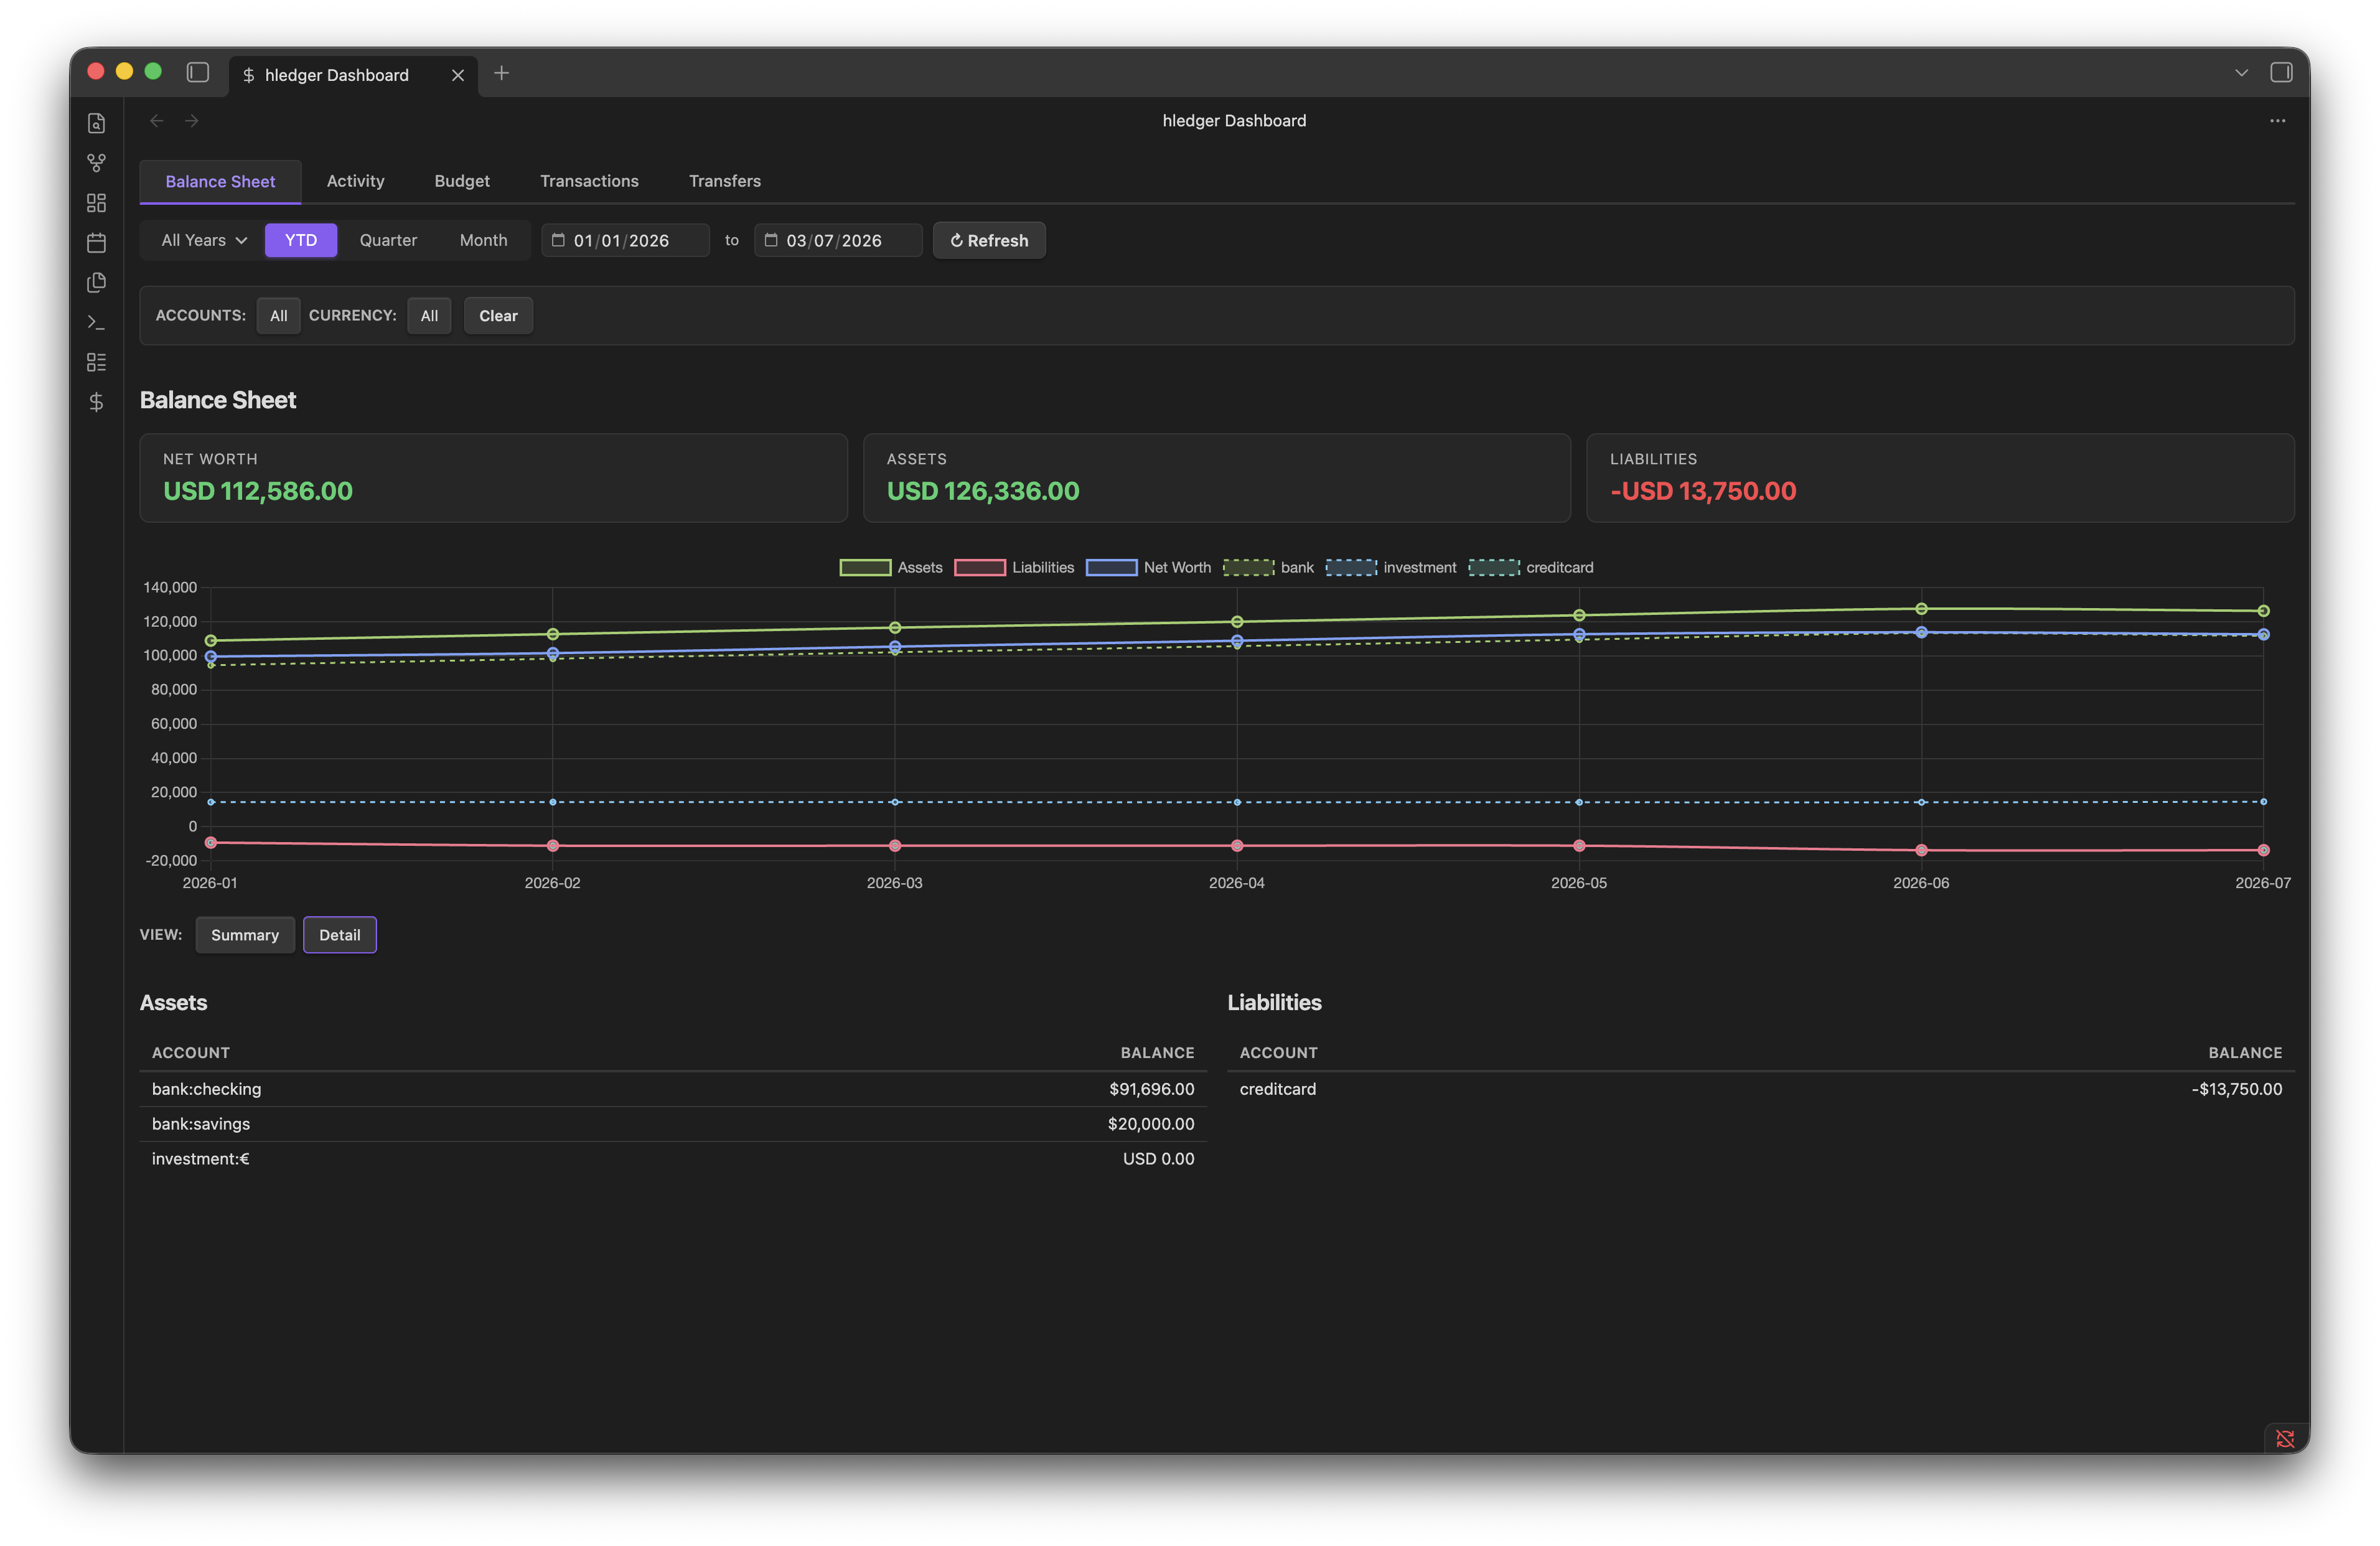Click the $20,000.00 balance cell
The width and height of the screenshot is (2380, 1546).
tap(1151, 1124)
